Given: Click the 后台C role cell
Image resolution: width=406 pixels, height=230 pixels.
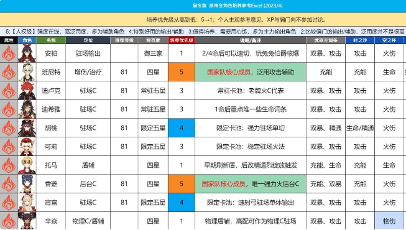Looking at the screenshot, I should pos(88,184).
